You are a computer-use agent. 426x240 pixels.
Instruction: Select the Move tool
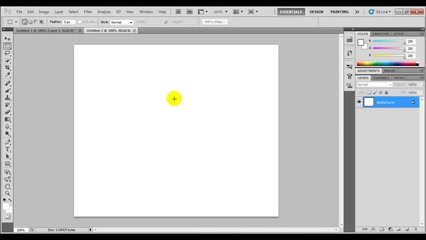pyautogui.click(x=7, y=39)
